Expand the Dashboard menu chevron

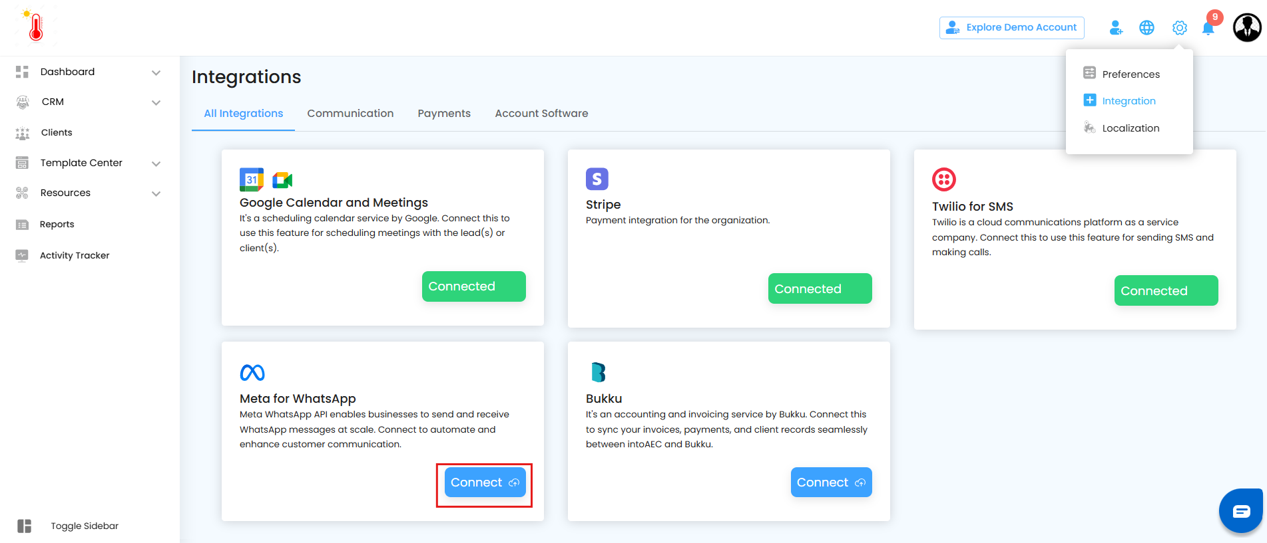[x=156, y=72]
